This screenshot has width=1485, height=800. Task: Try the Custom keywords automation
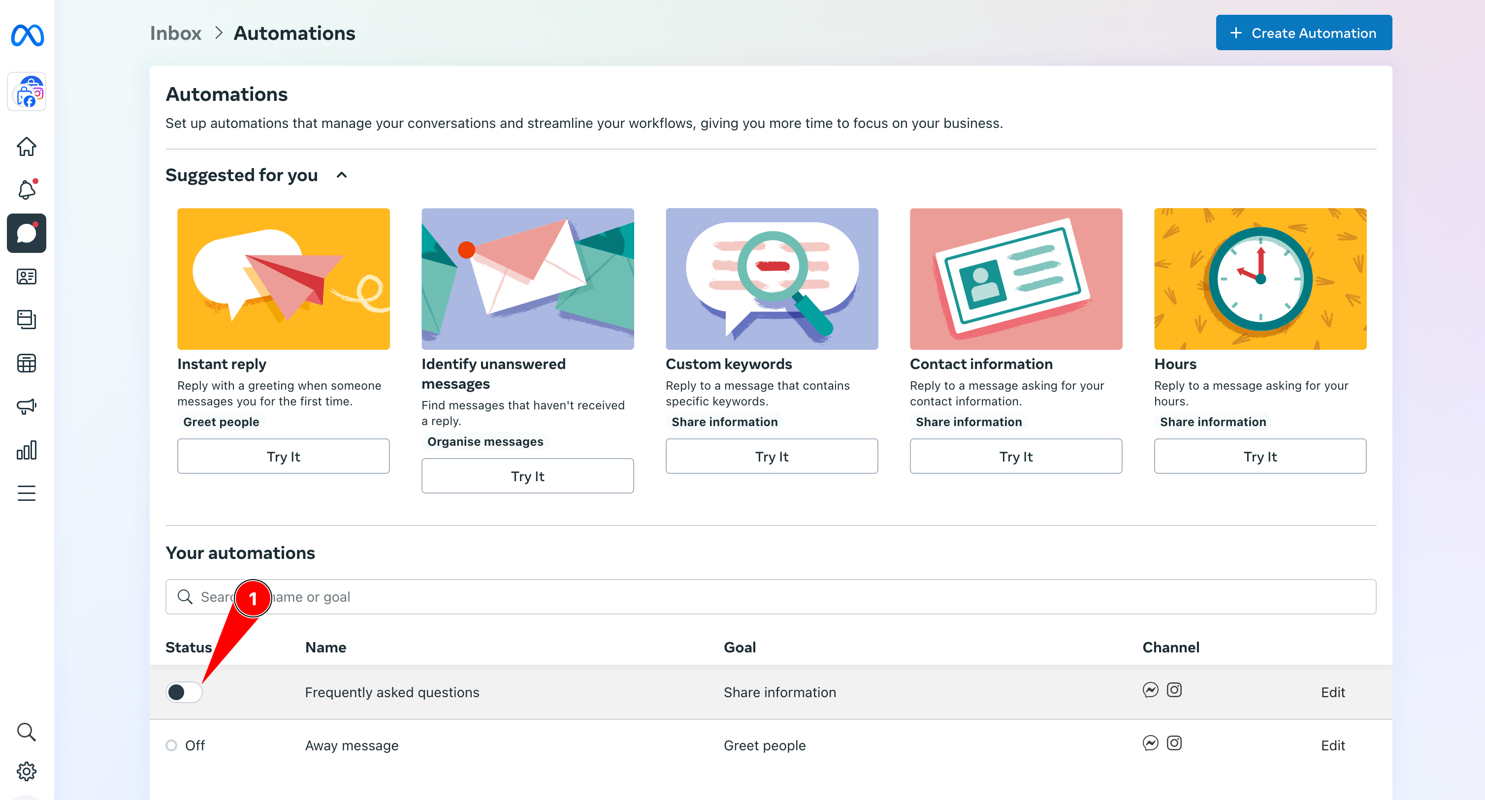(772, 456)
